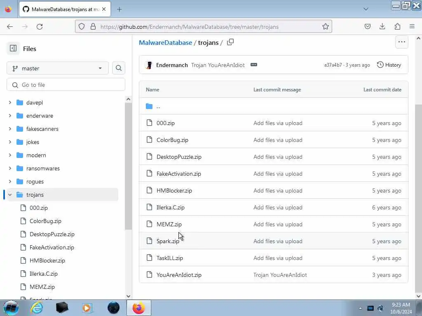This screenshot has height=316, width=422.
Task: Click the site padlock security icon
Action: tap(93, 26)
